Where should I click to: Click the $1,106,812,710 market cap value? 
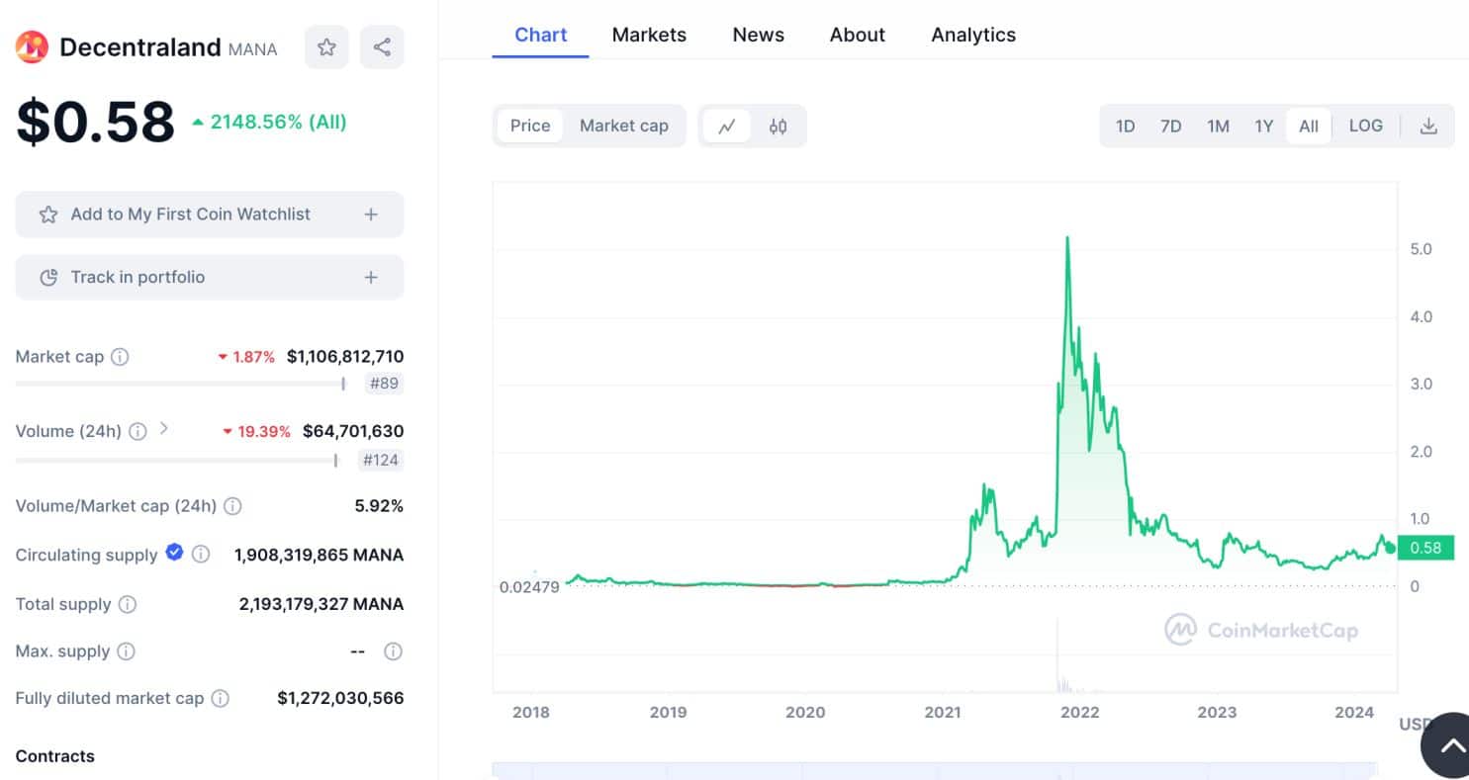[345, 357]
